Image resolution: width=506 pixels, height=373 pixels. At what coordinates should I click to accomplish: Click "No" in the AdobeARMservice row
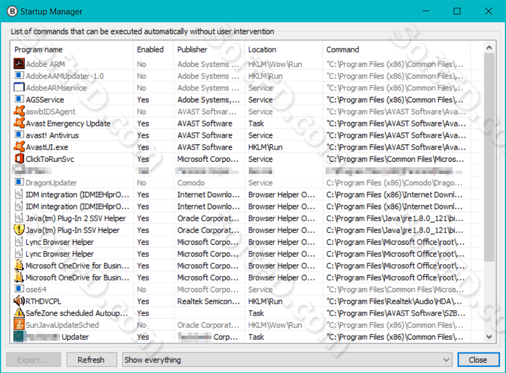pos(141,88)
